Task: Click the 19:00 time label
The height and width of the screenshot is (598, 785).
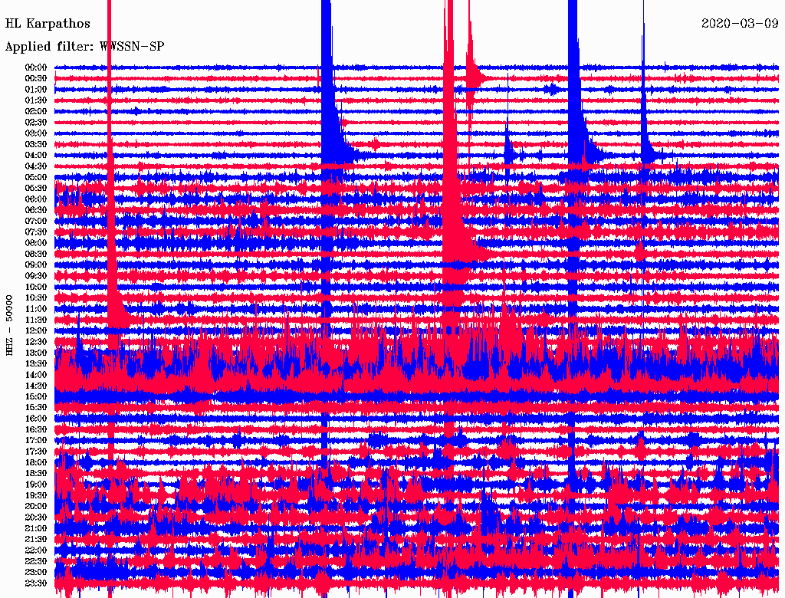Action: pos(36,485)
